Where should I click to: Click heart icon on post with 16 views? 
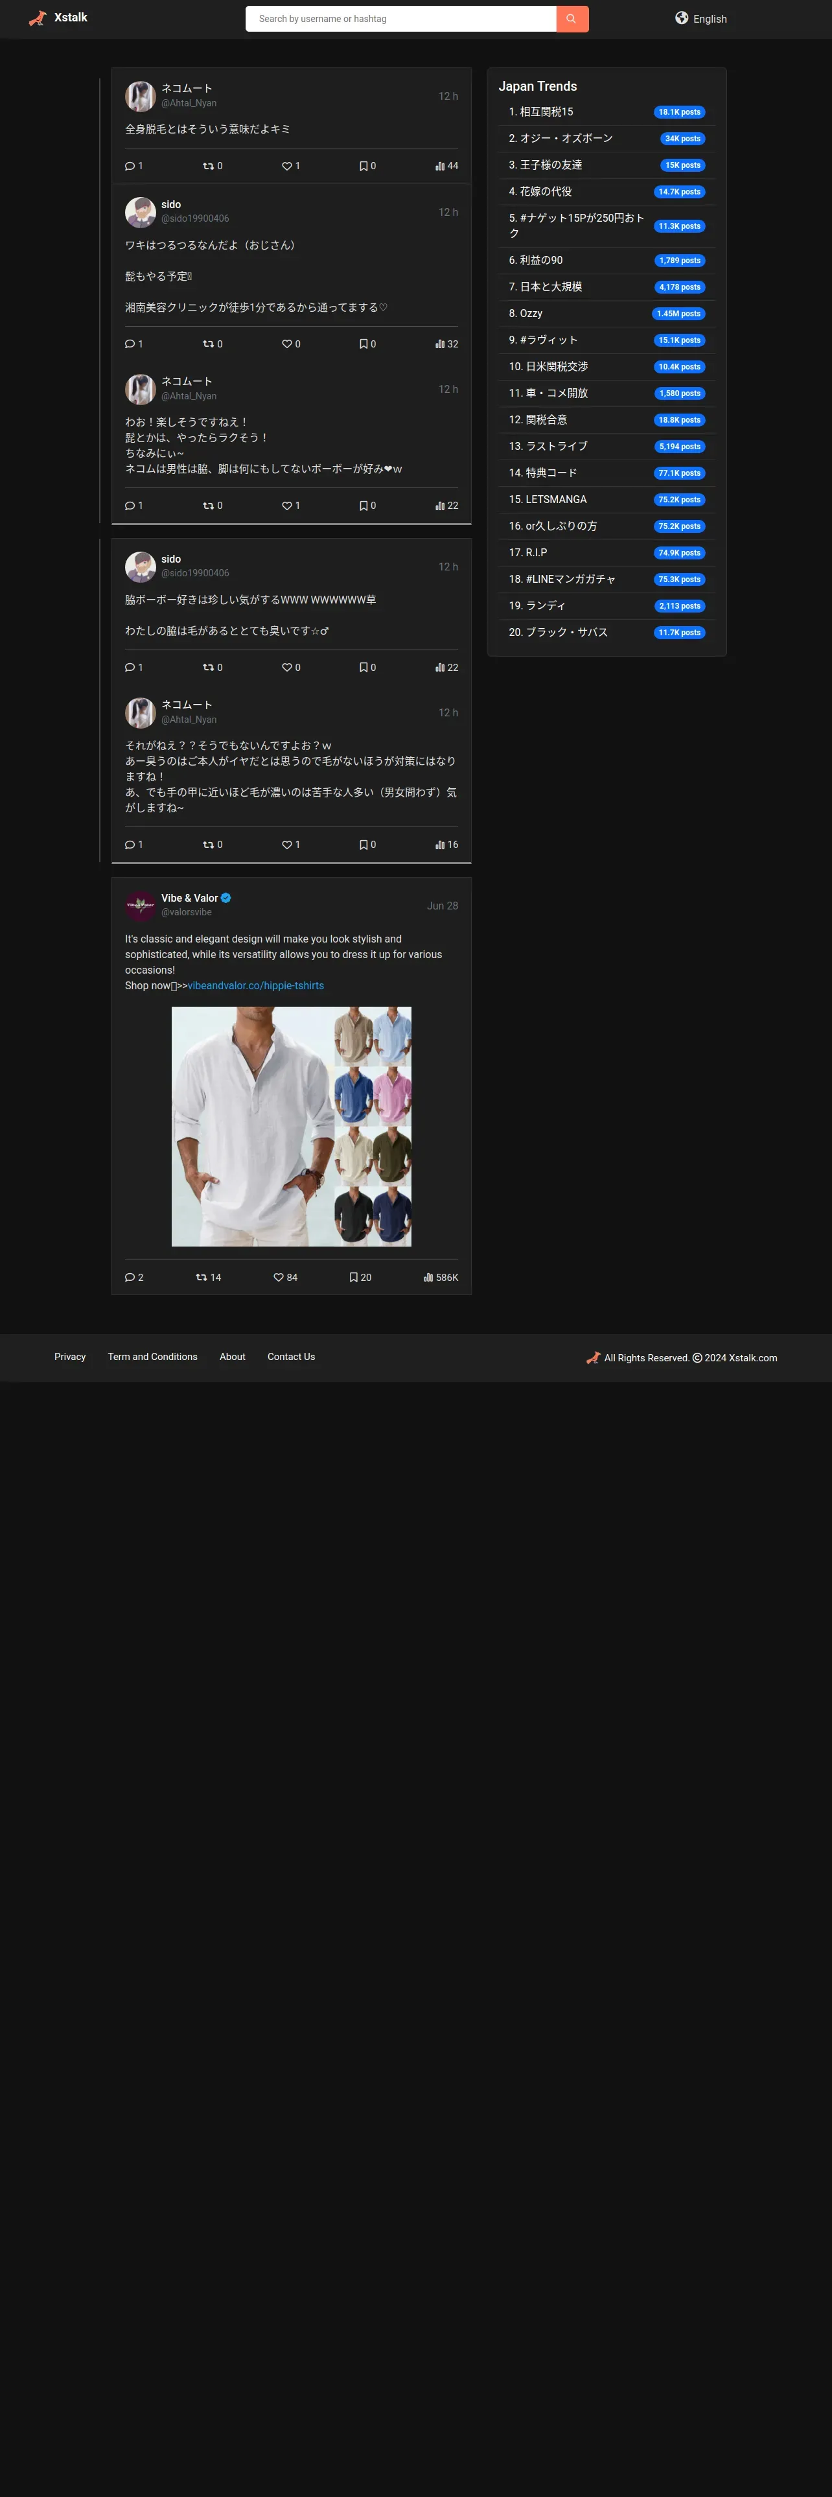tap(286, 844)
